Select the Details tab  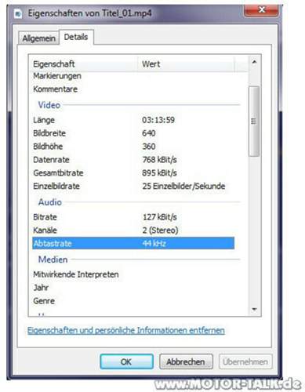pyautogui.click(x=76, y=37)
